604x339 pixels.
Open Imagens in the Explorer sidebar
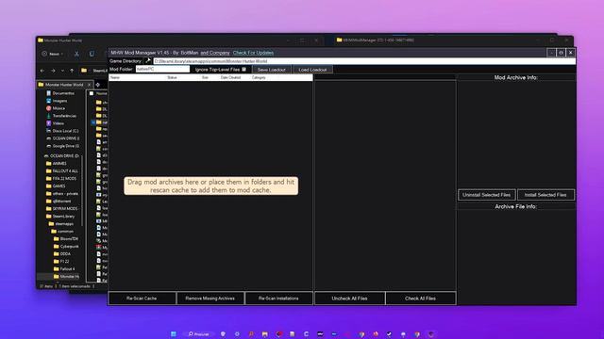(57, 101)
